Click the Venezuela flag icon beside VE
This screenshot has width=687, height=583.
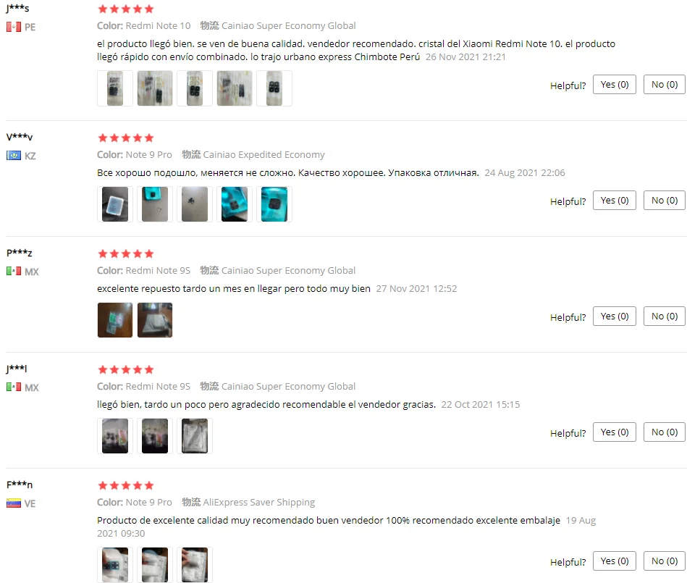[x=14, y=503]
